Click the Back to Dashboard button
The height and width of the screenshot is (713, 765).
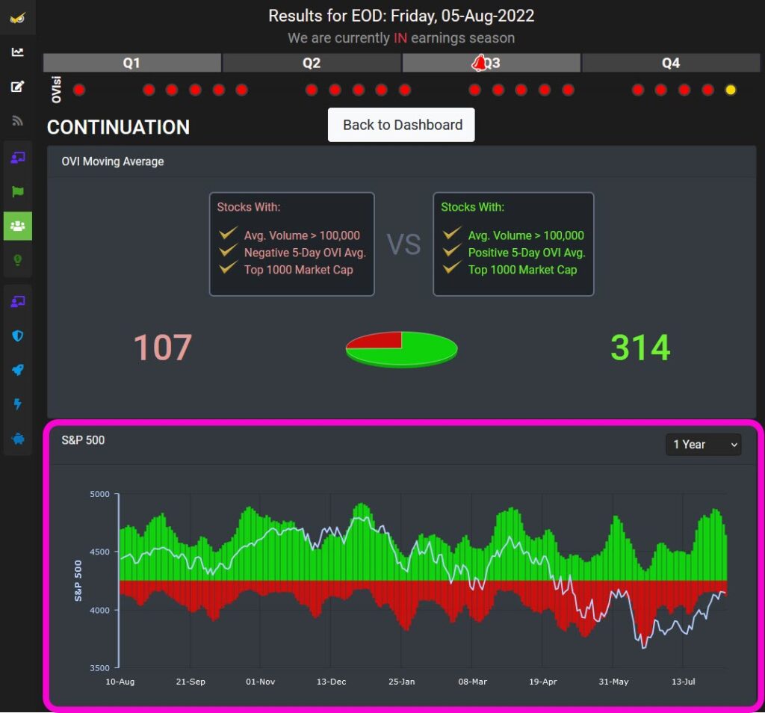click(401, 125)
